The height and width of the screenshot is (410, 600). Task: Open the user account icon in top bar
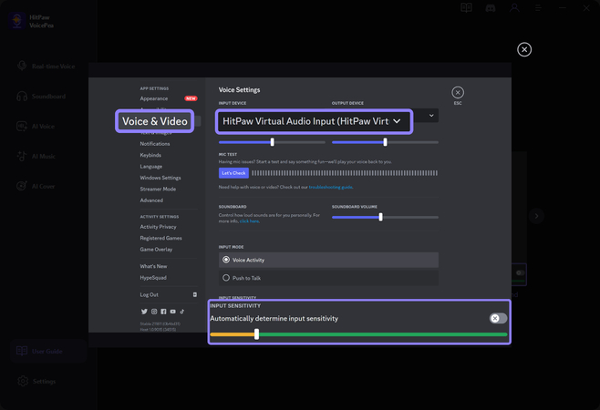click(514, 8)
